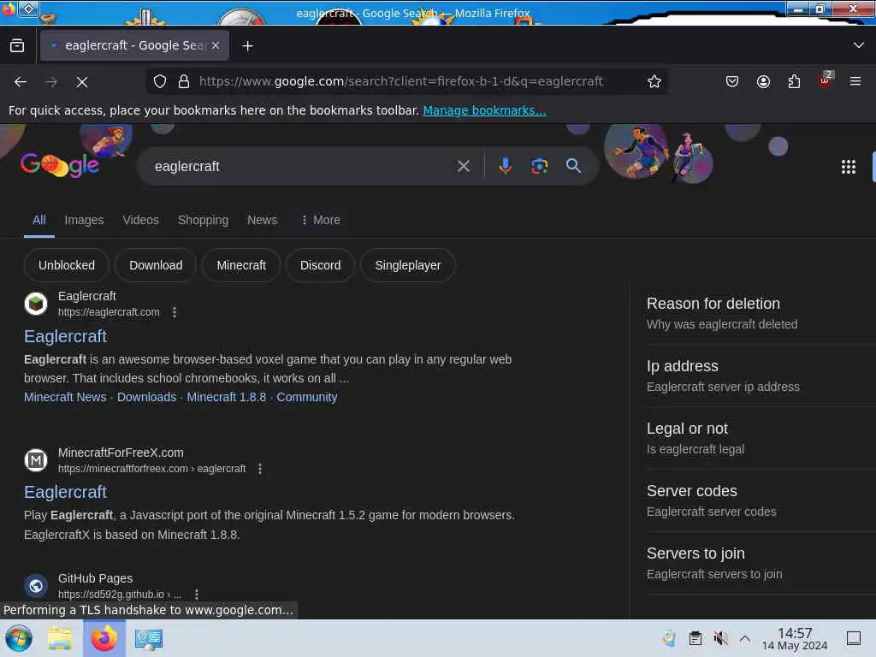Show hidden system tray icons
Image resolution: width=876 pixels, height=657 pixels.
745,638
